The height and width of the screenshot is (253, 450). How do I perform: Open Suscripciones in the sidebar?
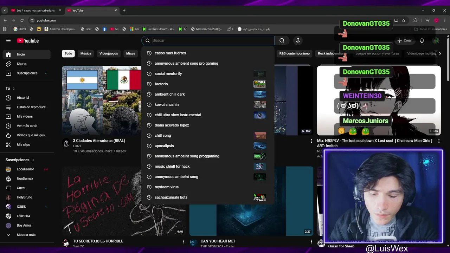point(27,73)
